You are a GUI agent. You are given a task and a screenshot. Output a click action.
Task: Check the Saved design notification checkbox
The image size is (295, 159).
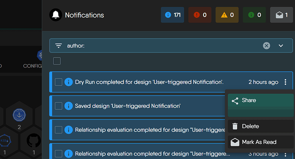pos(59,106)
